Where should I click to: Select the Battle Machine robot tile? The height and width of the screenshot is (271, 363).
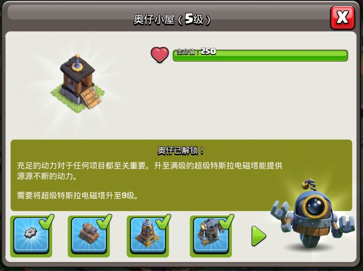211,236
